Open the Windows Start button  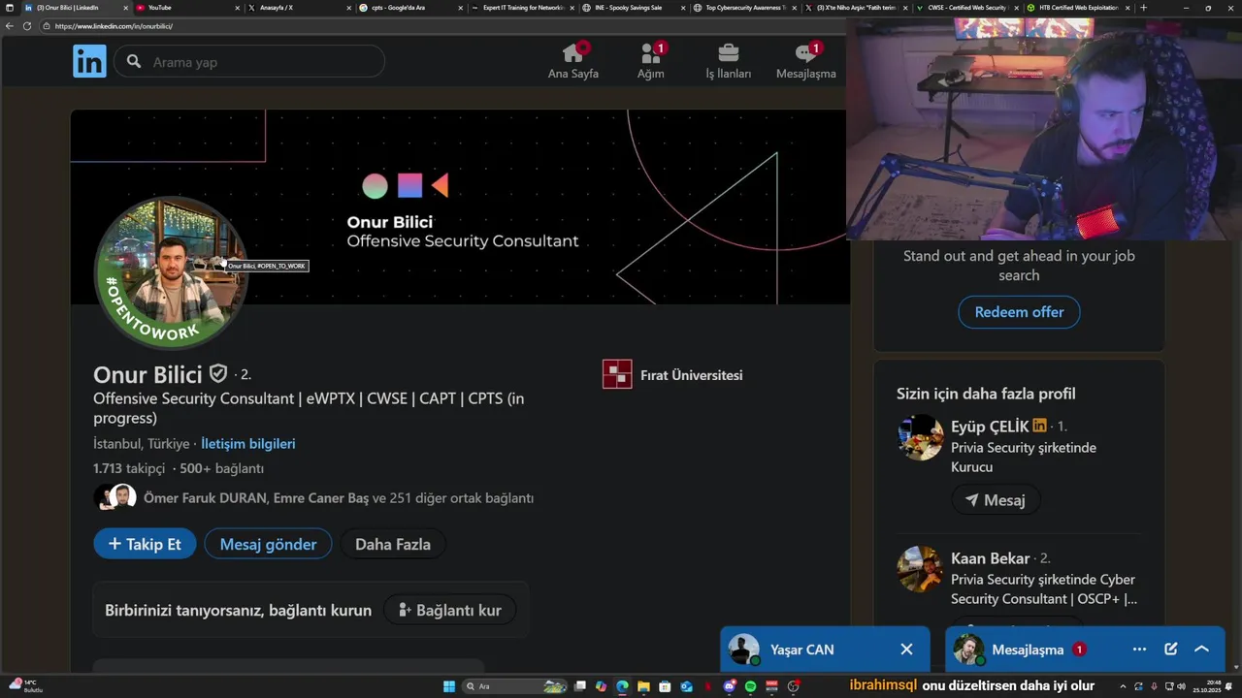[449, 686]
